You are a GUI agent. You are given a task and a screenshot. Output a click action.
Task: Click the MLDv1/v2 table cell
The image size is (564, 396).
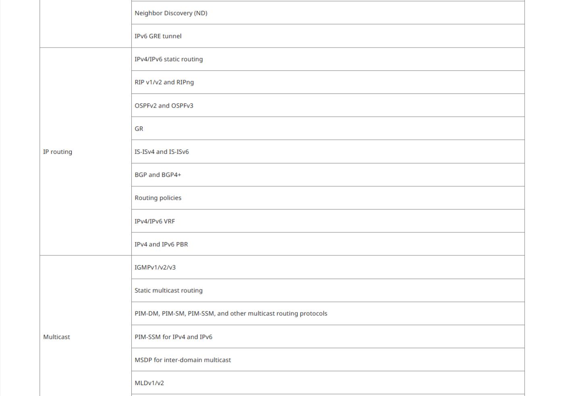pyautogui.click(x=328, y=383)
